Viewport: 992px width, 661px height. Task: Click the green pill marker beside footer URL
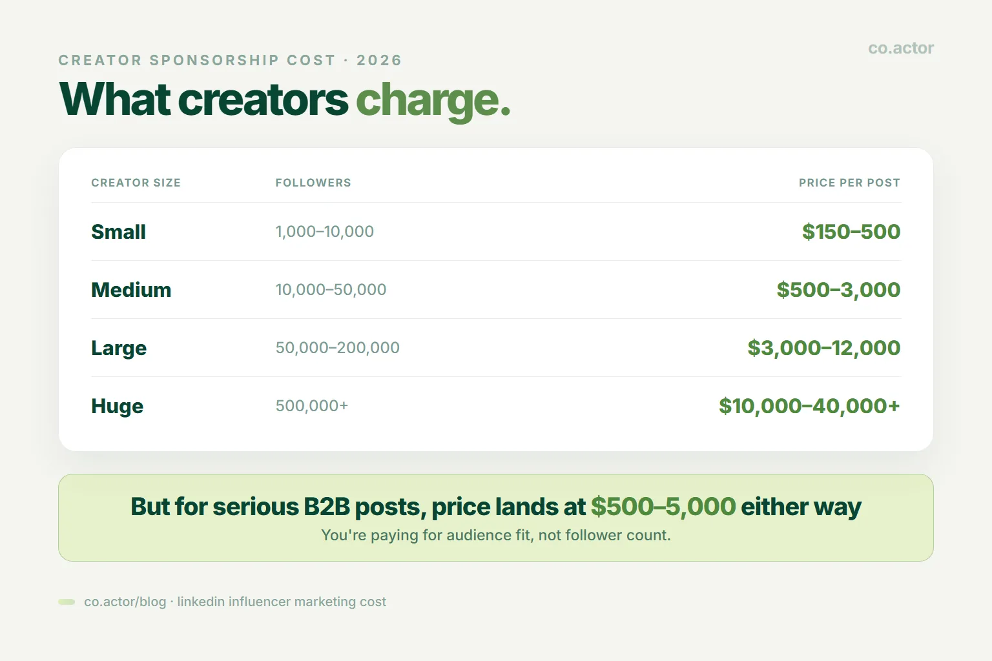(x=67, y=602)
